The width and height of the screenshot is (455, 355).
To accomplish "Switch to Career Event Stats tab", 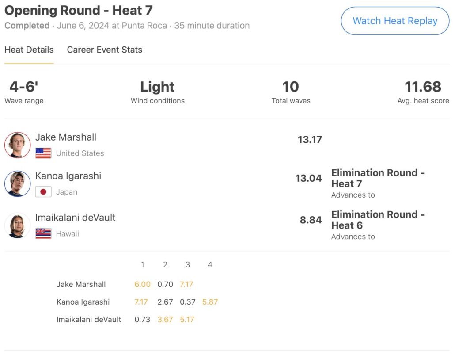I will (105, 50).
